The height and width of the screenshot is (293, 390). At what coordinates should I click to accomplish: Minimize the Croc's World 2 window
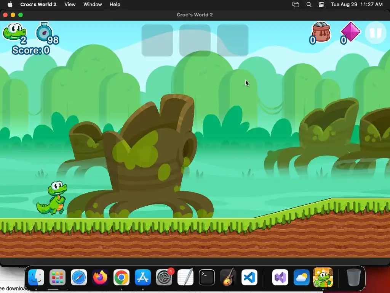[13, 15]
